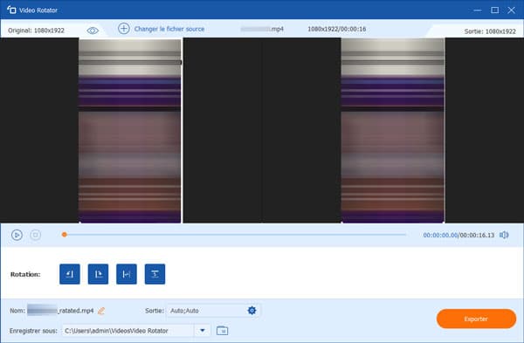Click the original video preview
The width and height of the screenshot is (524, 343).
[130, 130]
